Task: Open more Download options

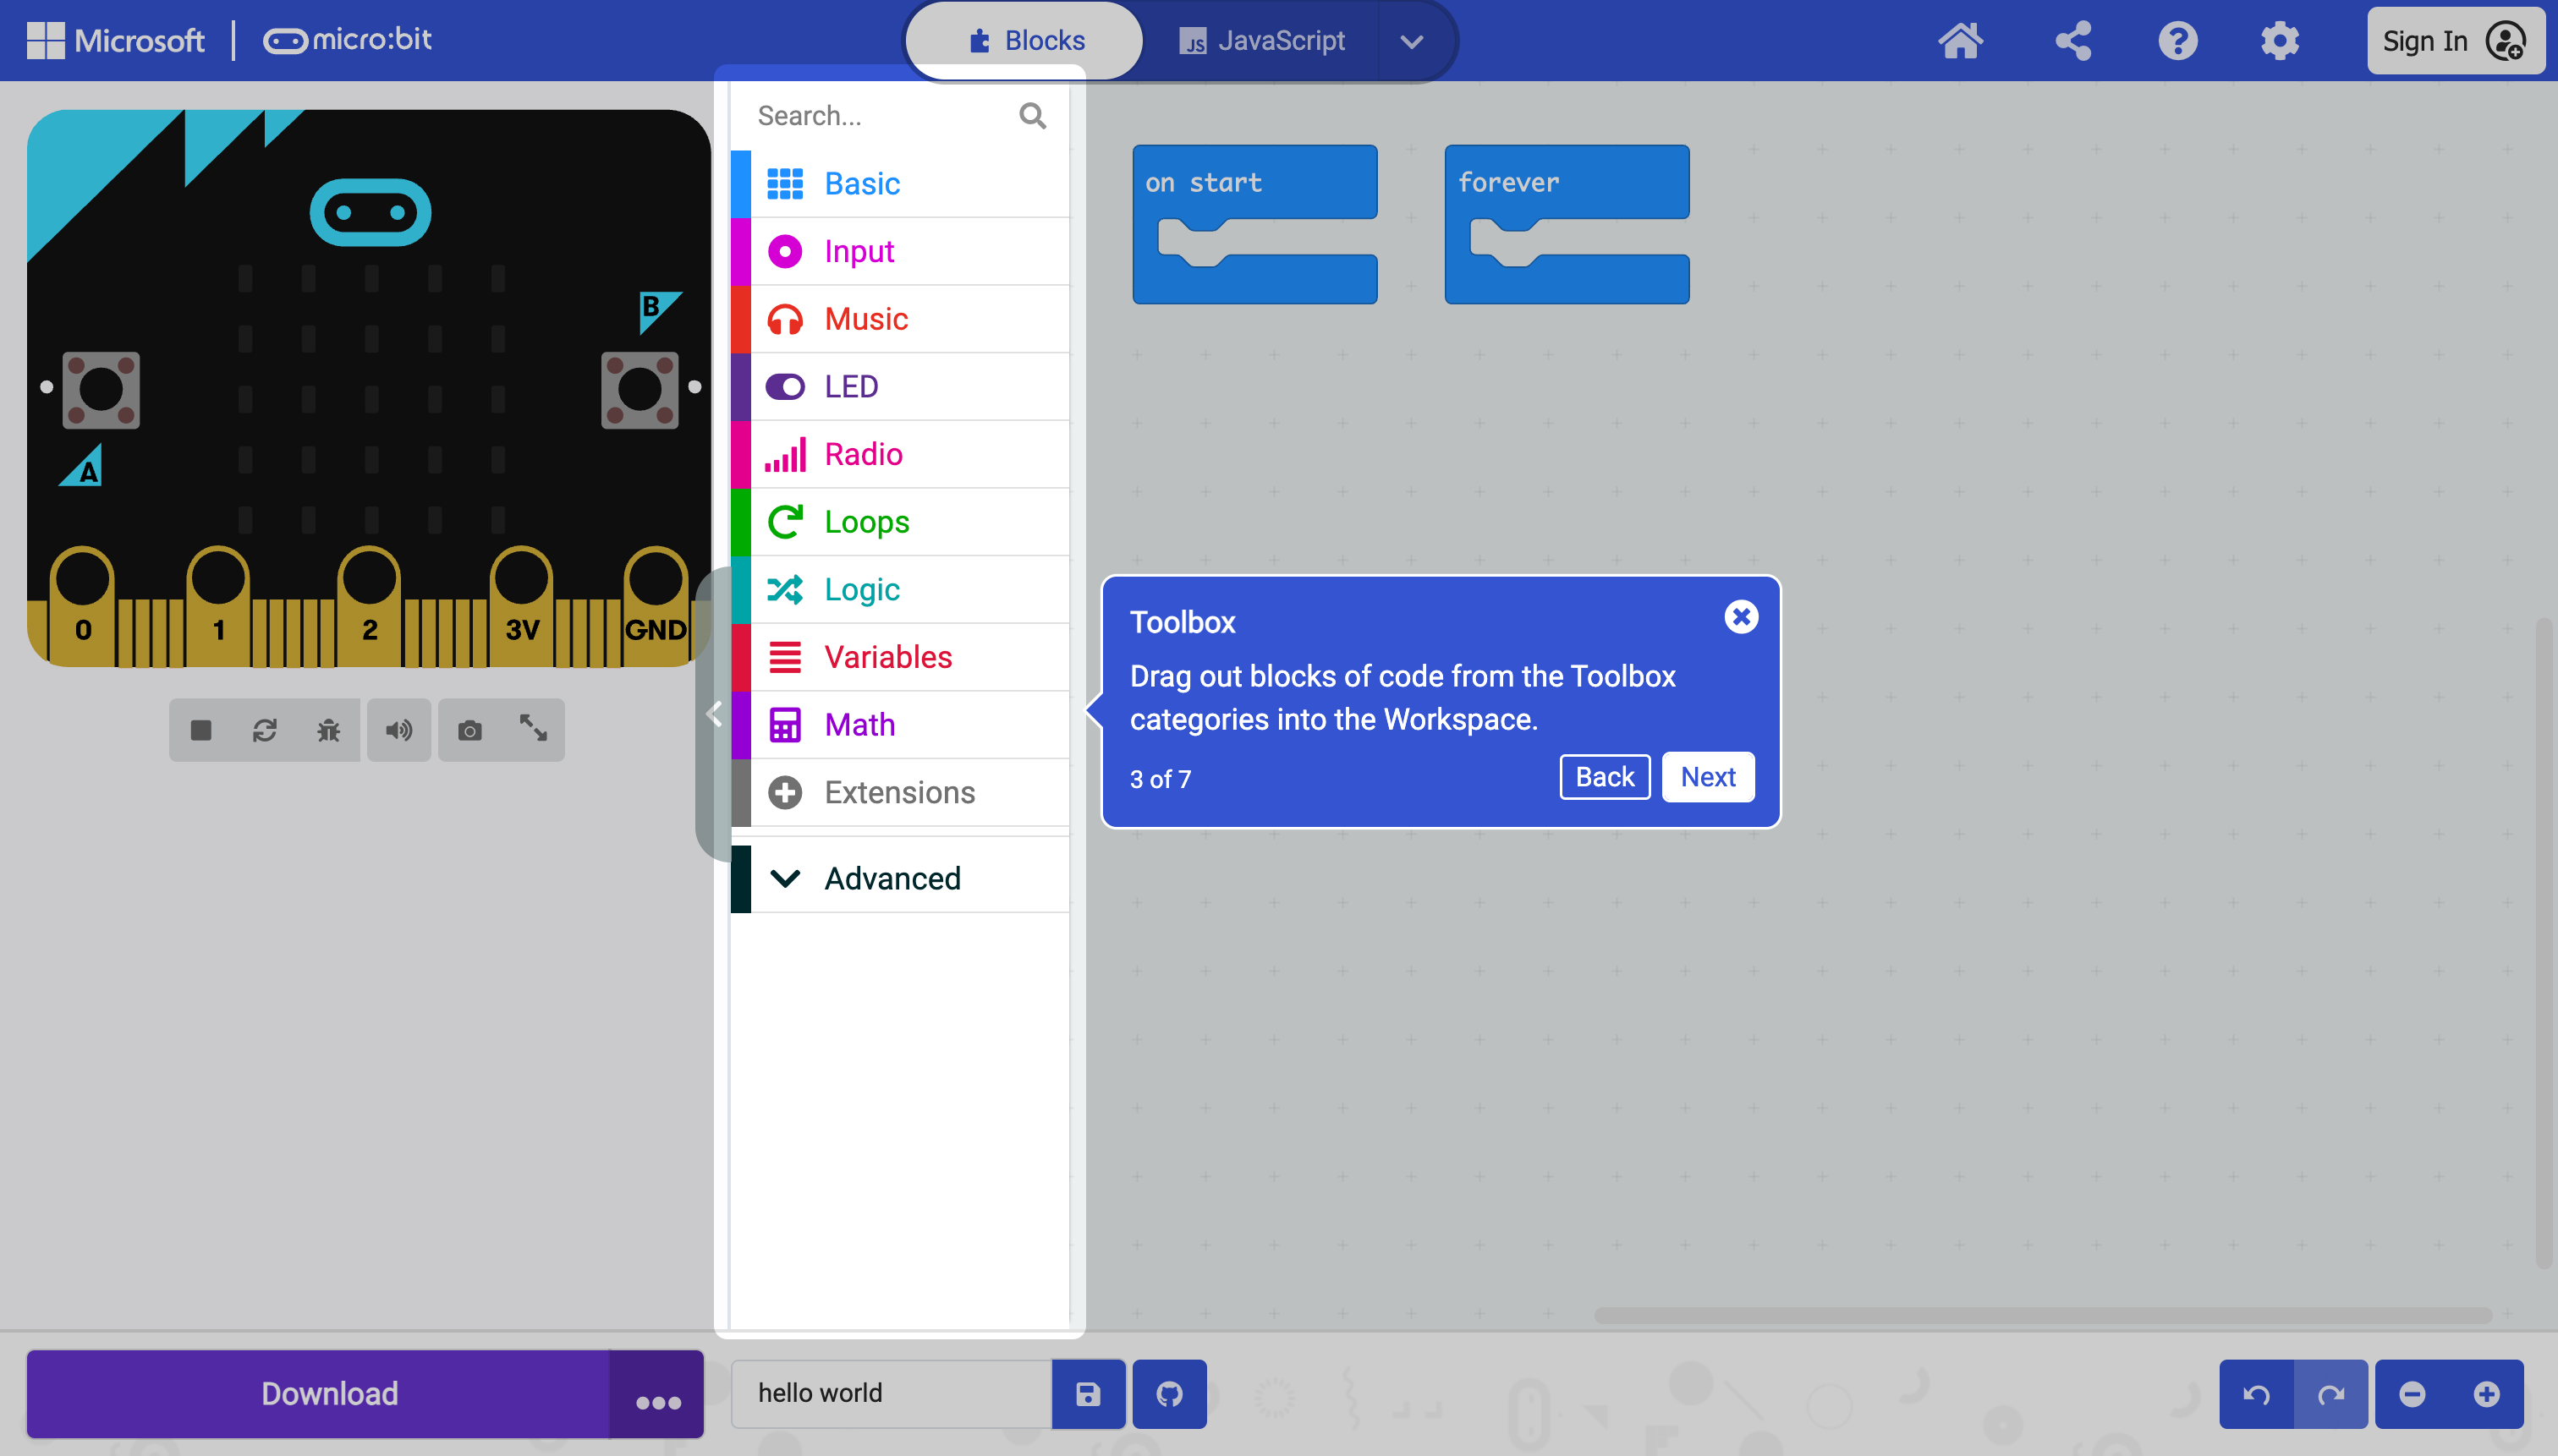Action: pos(657,1393)
